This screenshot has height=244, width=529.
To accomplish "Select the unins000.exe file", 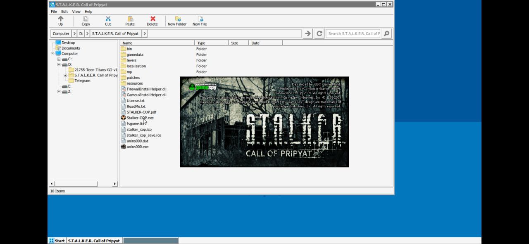I will pos(137,147).
